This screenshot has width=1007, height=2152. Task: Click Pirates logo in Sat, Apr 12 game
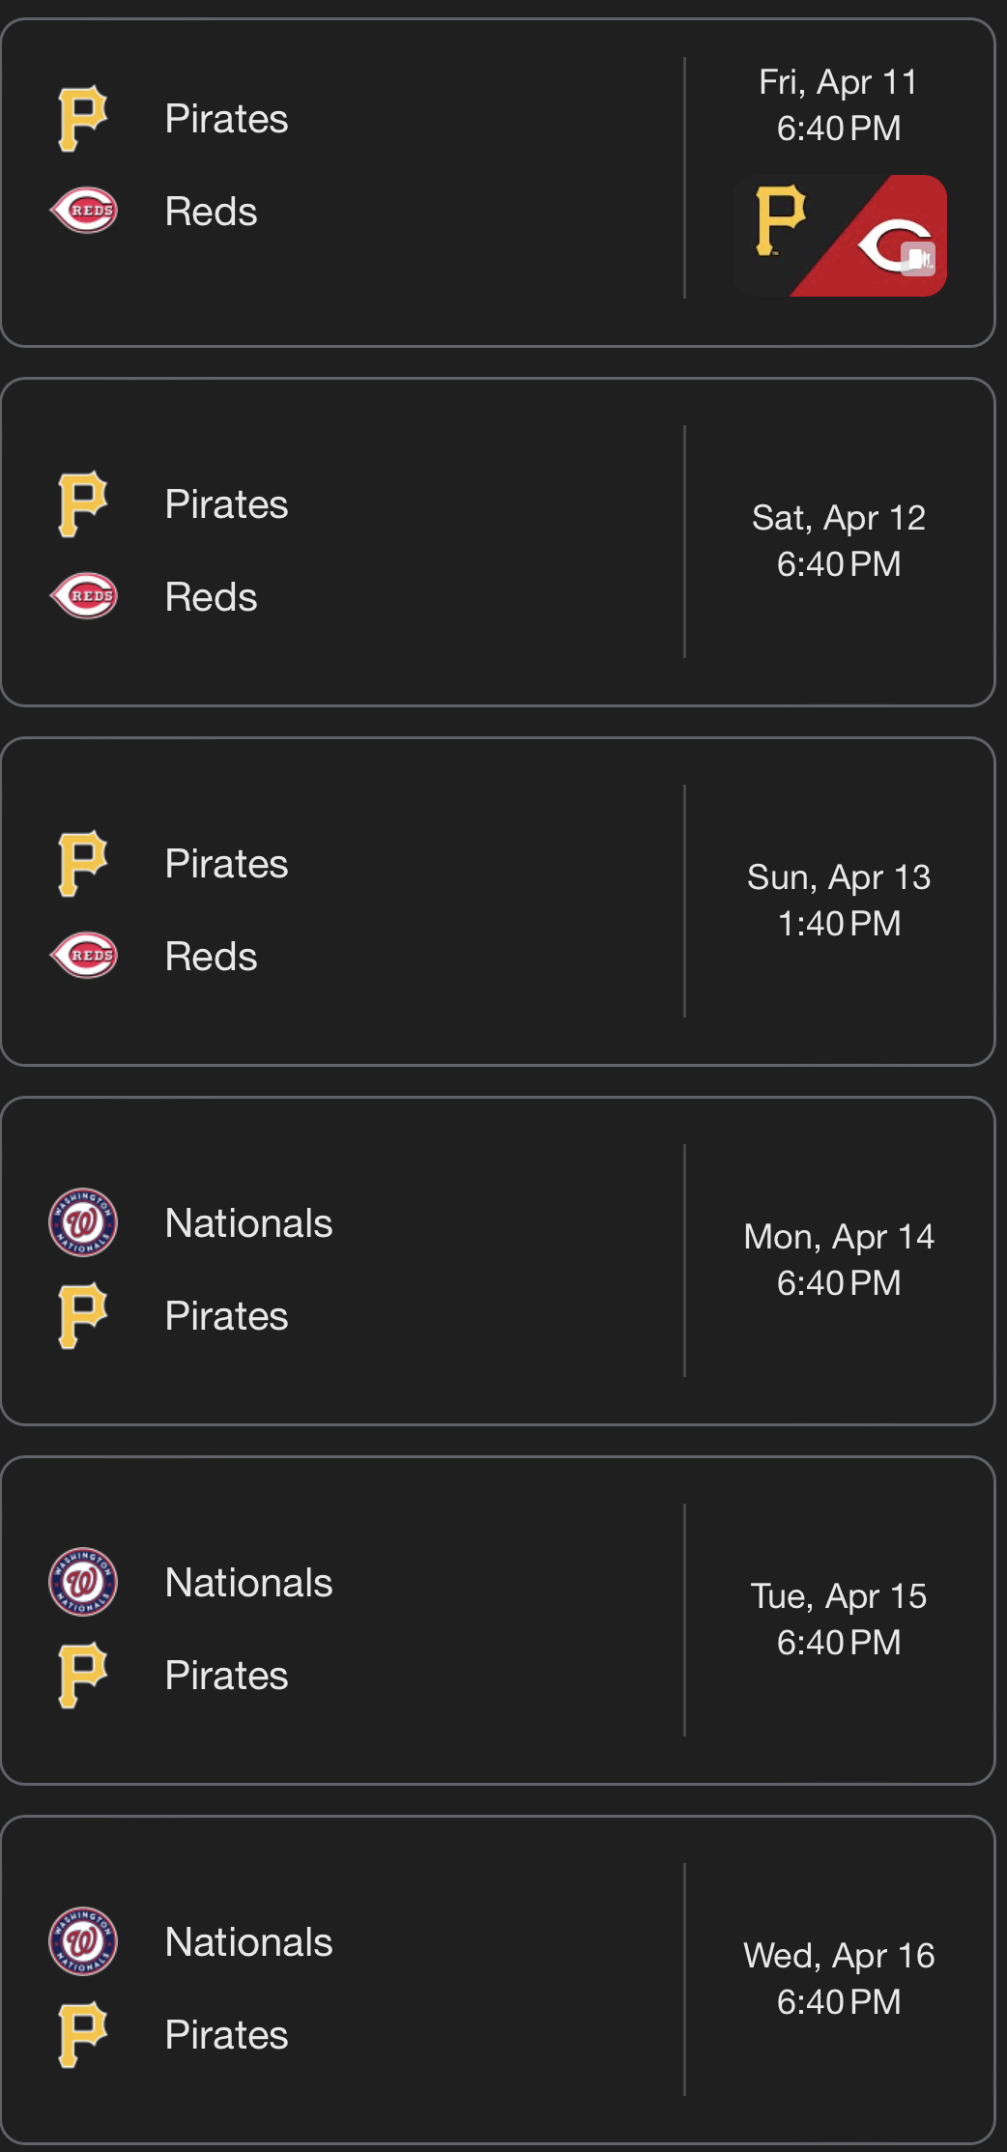[x=83, y=504]
